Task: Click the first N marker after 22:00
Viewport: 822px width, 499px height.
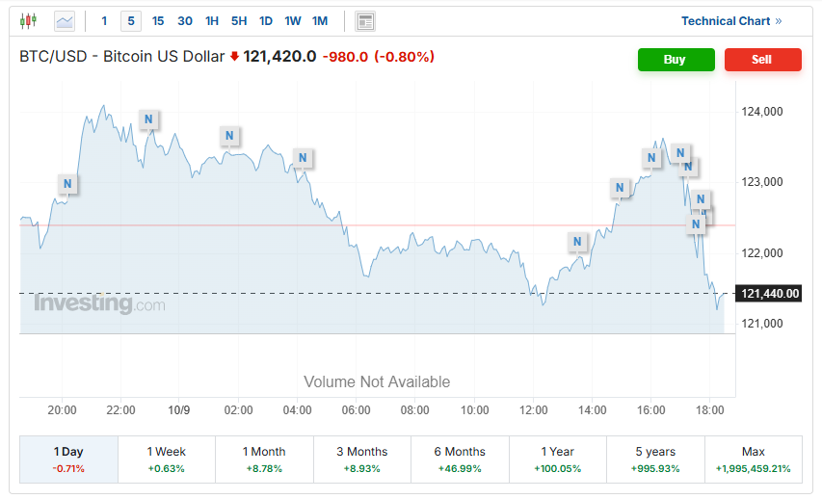Action: [148, 119]
